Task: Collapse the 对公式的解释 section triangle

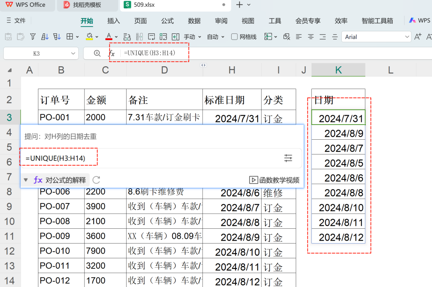Action: [x=26, y=180]
